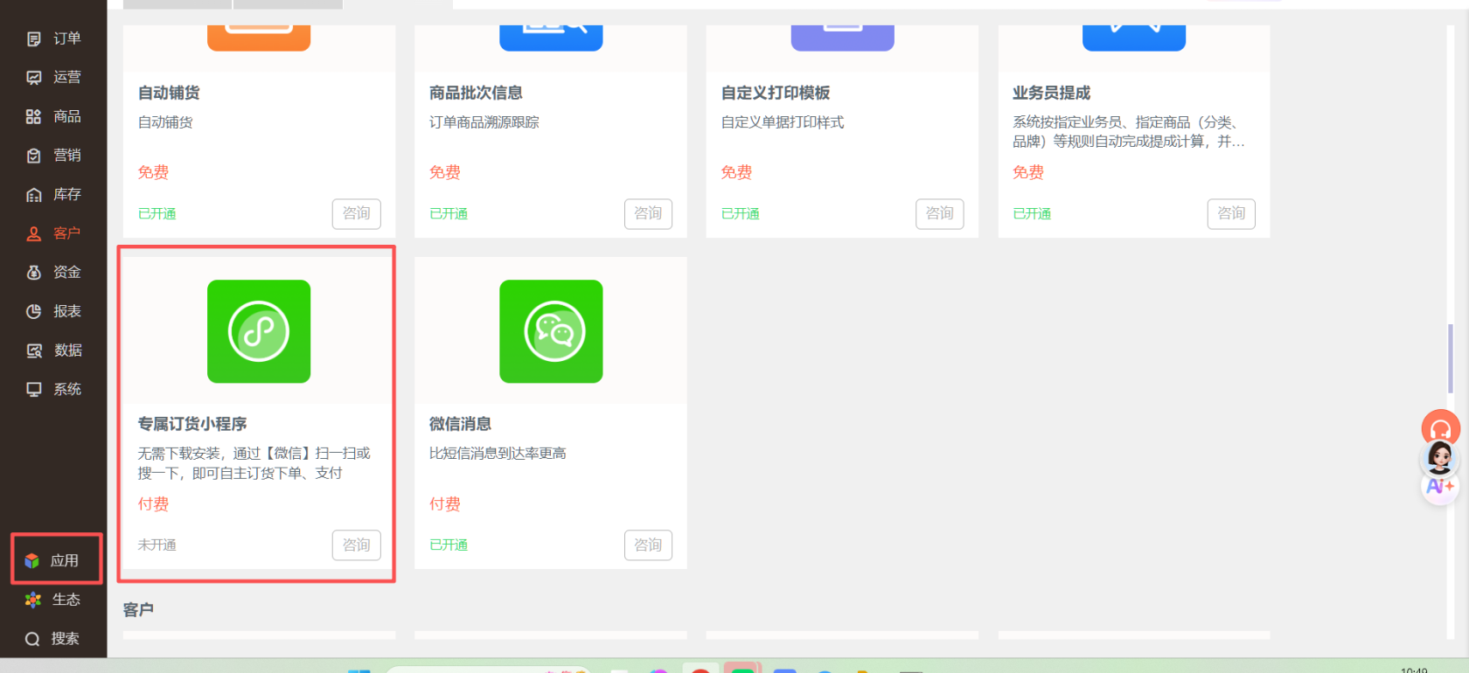Open the orange customer service headset icon

1440,428
